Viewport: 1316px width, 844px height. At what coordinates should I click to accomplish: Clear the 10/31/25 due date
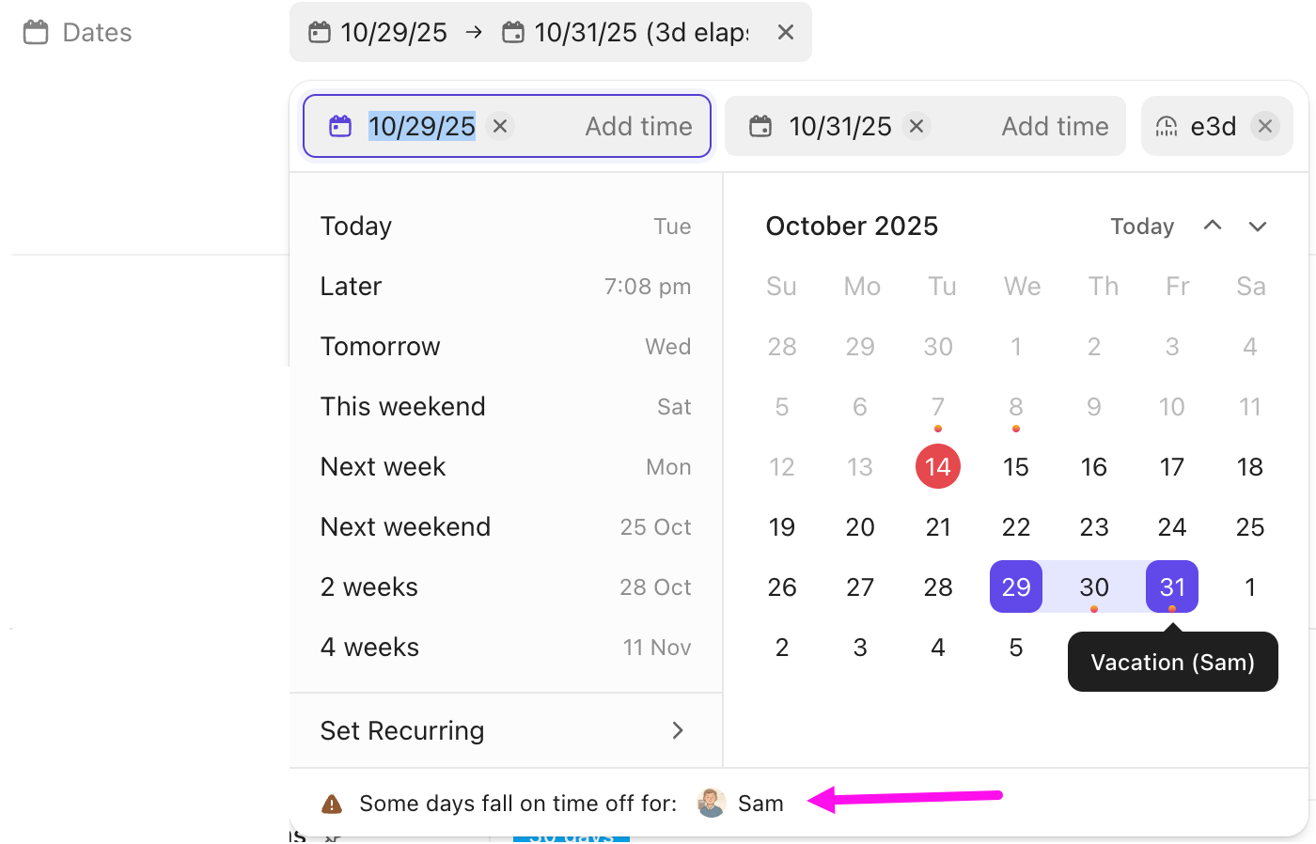pos(916,126)
